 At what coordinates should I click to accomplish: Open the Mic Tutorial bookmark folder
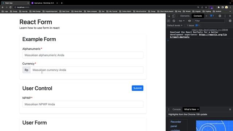click(x=112, y=11)
